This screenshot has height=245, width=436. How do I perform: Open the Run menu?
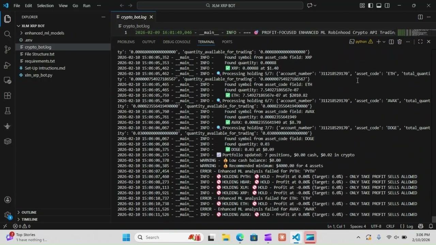click(87, 5)
